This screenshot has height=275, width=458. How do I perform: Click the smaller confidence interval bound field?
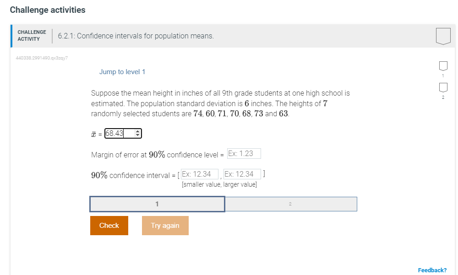200,174
